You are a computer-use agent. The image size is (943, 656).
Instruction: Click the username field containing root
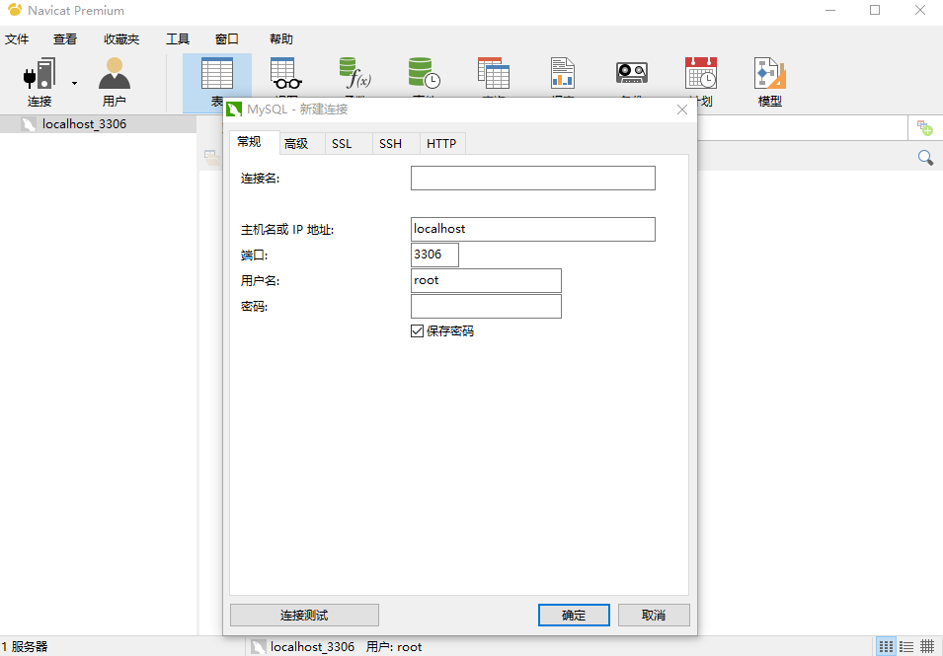click(486, 280)
